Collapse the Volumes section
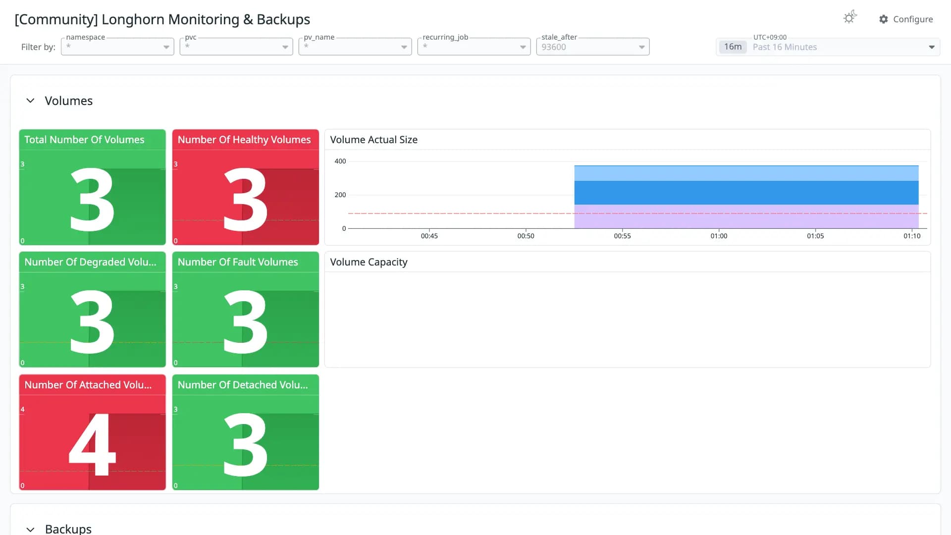Image resolution: width=951 pixels, height=535 pixels. (x=30, y=101)
